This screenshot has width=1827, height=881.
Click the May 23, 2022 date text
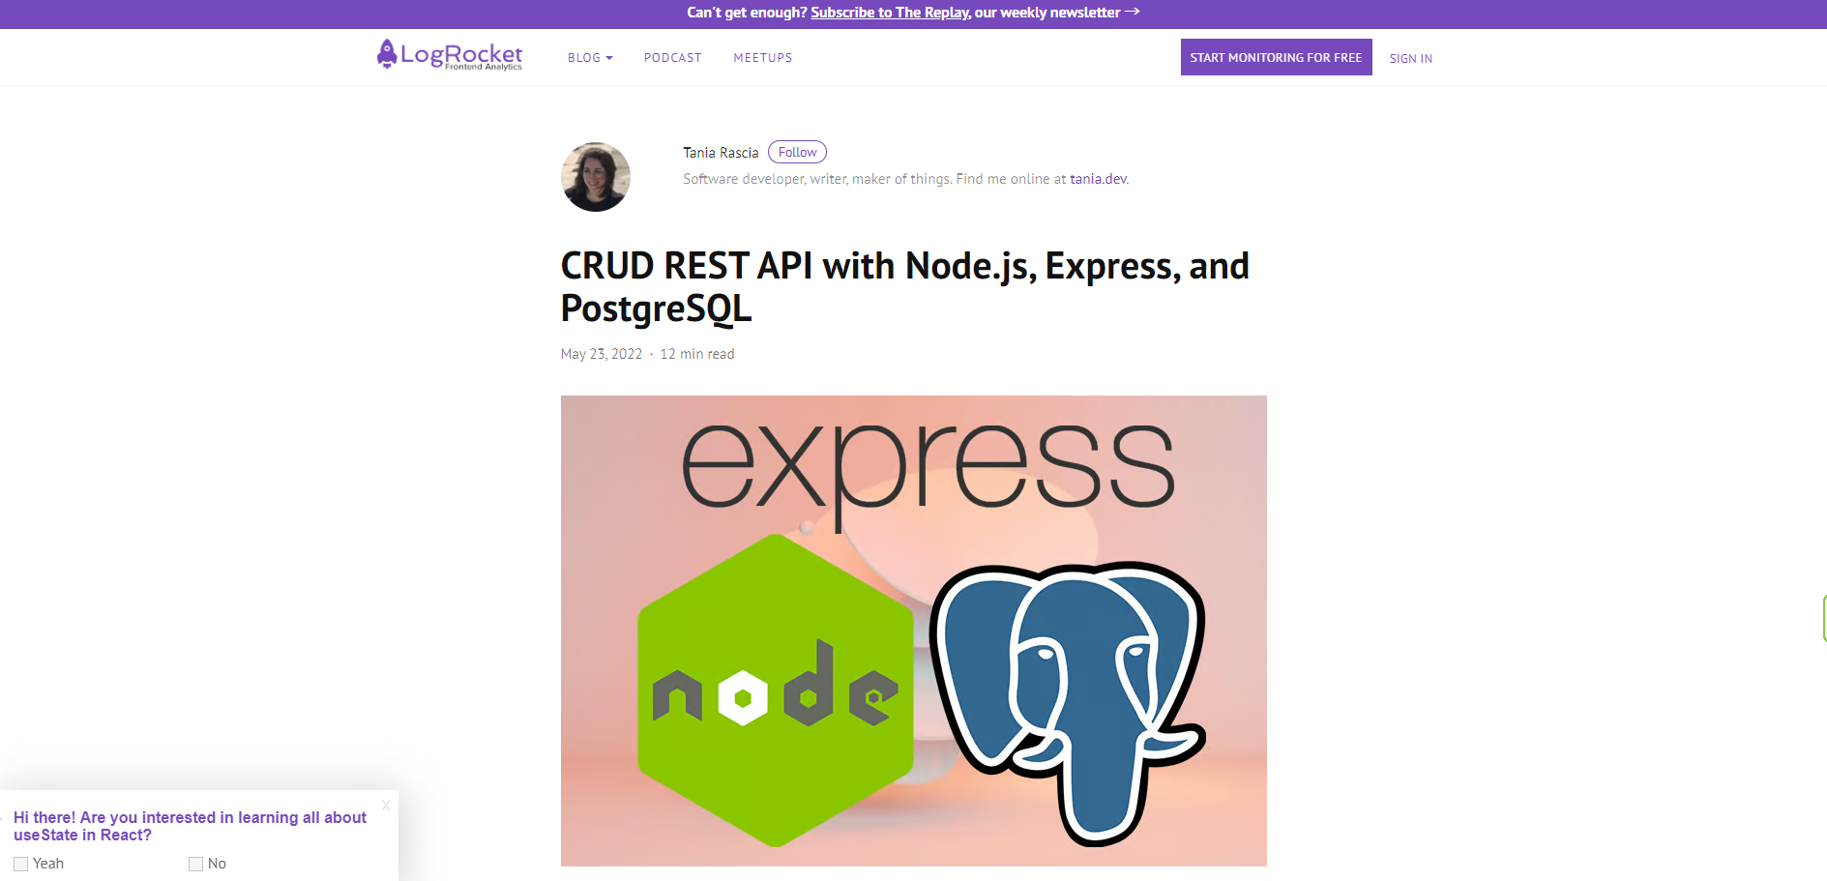tap(602, 354)
